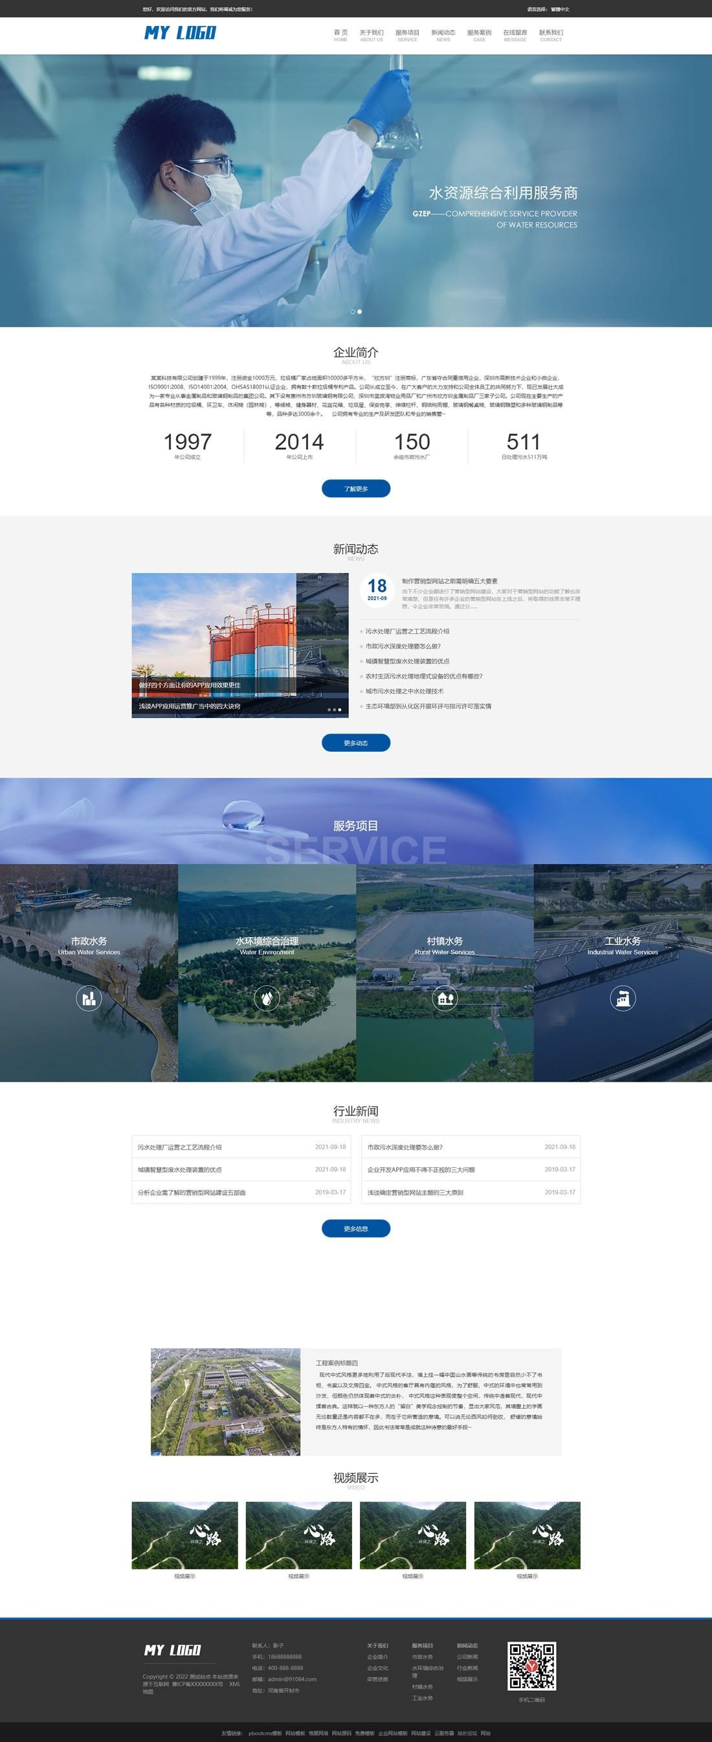The height and width of the screenshot is (1742, 712).
Task: Click the Urban Water Services building icon
Action: point(89,998)
